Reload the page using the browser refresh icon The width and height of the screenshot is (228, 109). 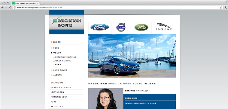(x=10, y=7)
